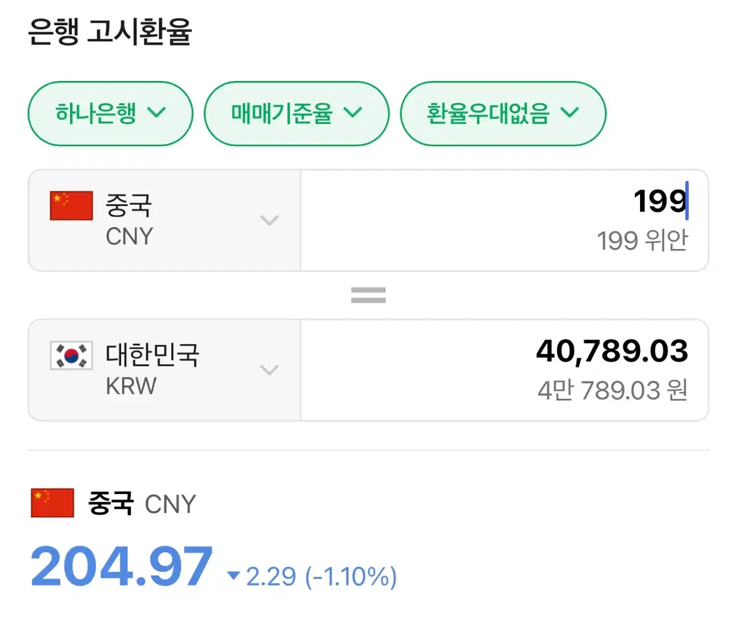Screen dimensions: 737x618
Task: Open the 매매기준율 rate type dropdown
Action: 296,114
